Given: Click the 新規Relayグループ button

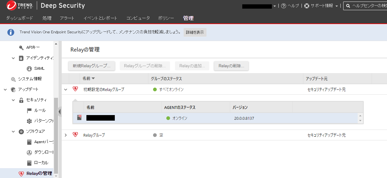Looking at the screenshot, I should (x=91, y=65).
